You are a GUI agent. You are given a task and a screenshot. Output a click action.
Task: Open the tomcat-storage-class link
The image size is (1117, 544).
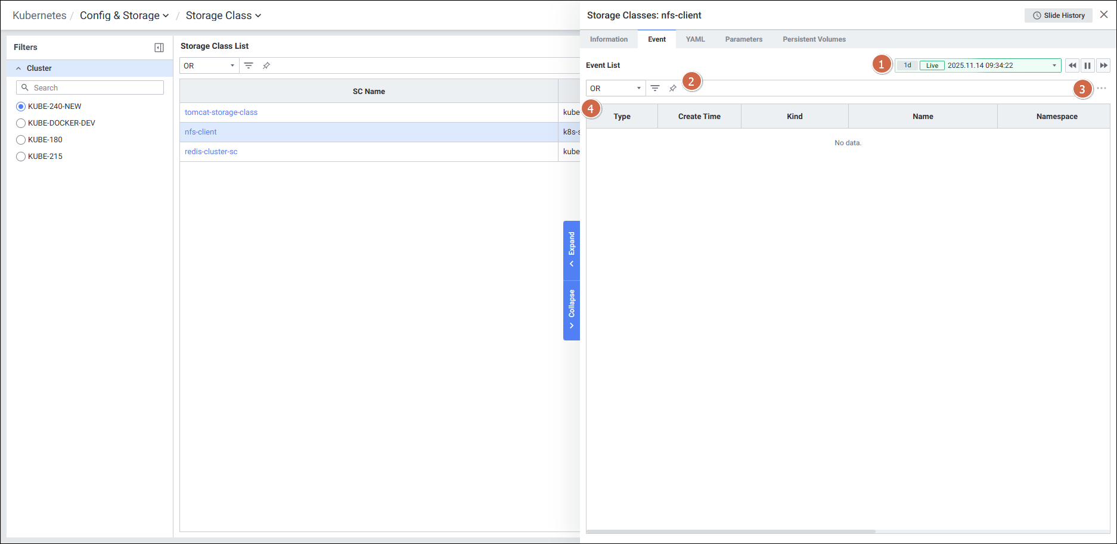221,112
